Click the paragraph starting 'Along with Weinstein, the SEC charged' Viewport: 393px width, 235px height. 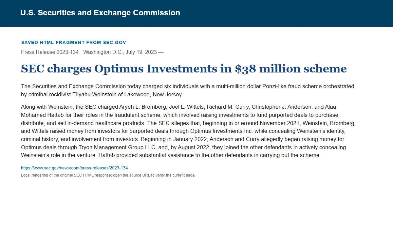click(188, 131)
